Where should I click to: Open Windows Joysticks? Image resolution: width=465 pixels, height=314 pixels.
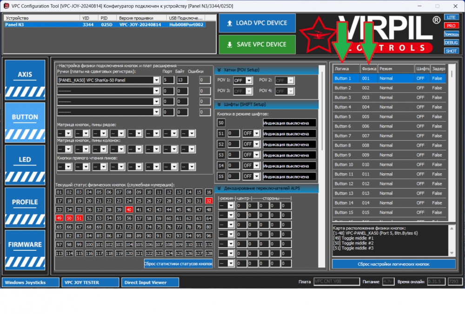click(31, 282)
